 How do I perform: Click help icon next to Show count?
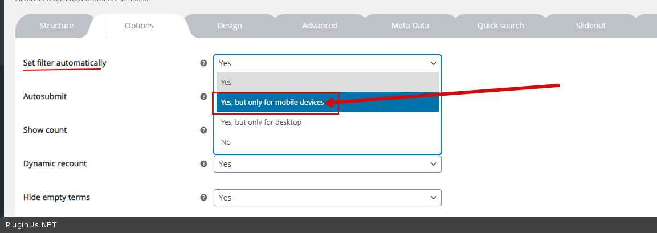click(x=203, y=130)
